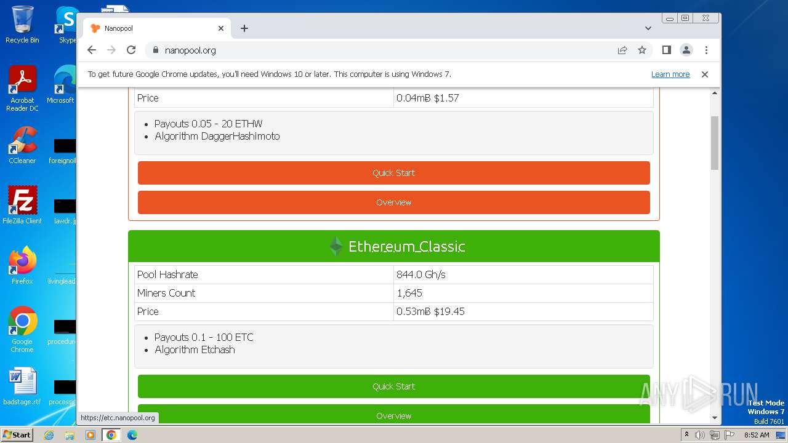Click the volume speaker tray icon

coord(700,435)
